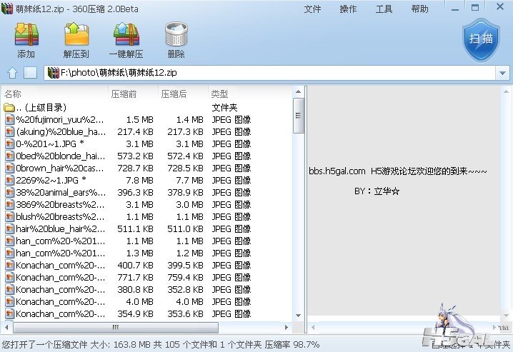Open the 操作 (Operation) menu
Screen dimensions: 513x352
point(348,9)
